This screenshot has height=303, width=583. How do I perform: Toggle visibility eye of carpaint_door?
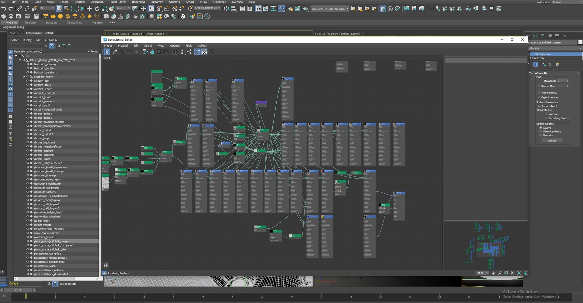point(28,81)
